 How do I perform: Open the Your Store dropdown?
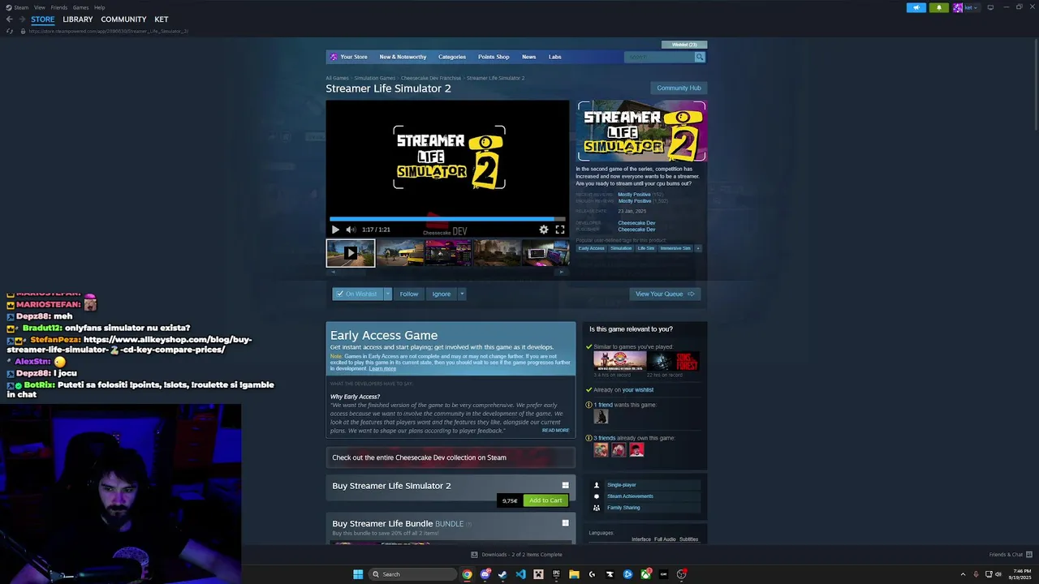tap(354, 57)
